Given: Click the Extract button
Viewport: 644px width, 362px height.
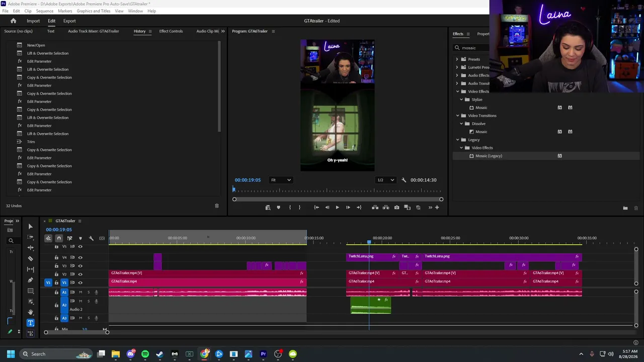Looking at the screenshot, I should (x=386, y=208).
